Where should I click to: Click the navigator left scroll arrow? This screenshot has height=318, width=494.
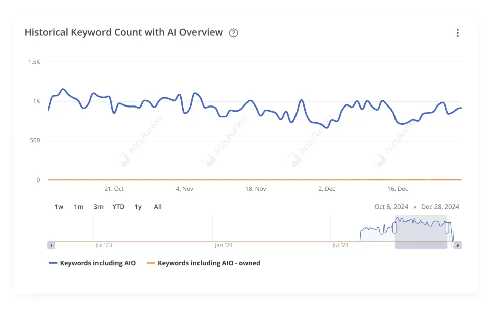click(x=51, y=245)
